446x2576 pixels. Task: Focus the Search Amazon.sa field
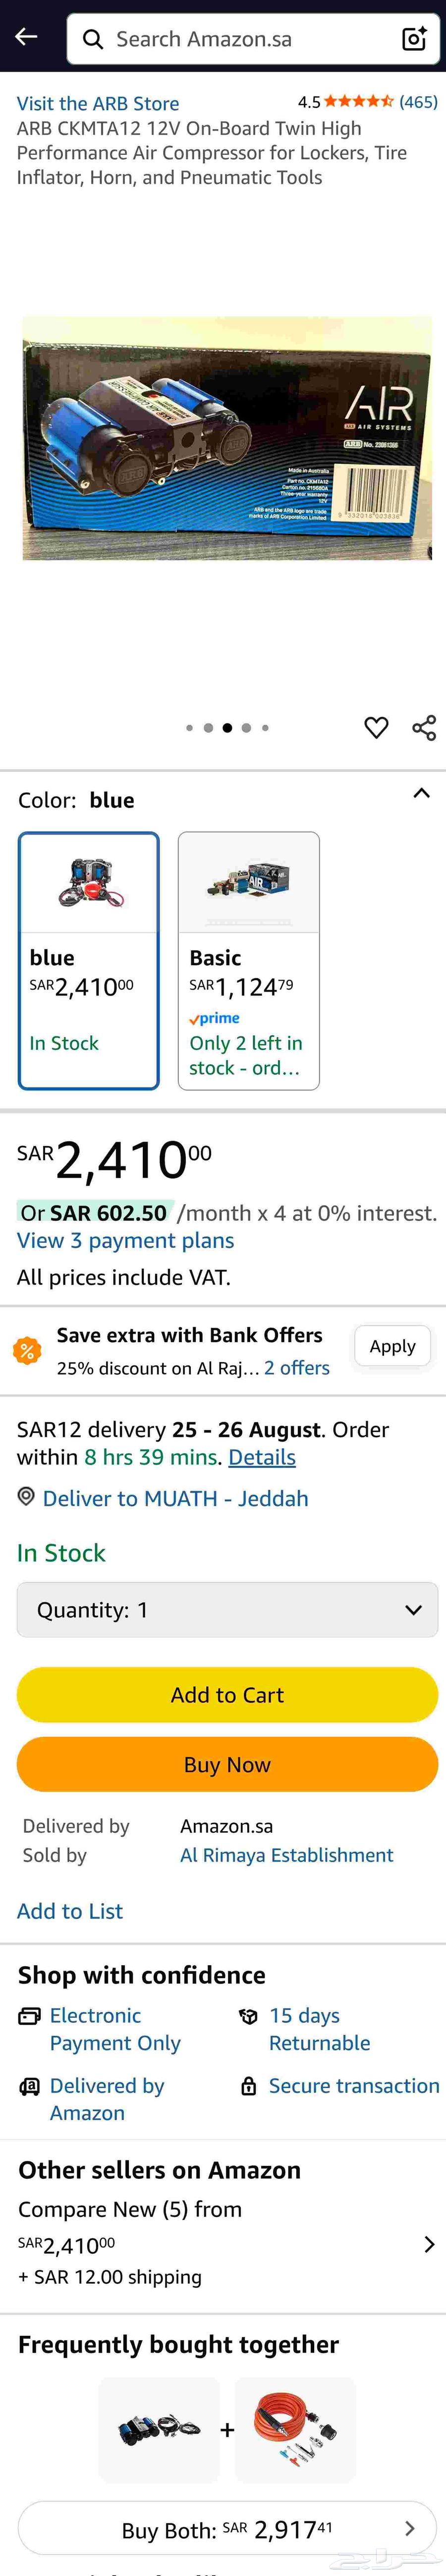click(239, 39)
